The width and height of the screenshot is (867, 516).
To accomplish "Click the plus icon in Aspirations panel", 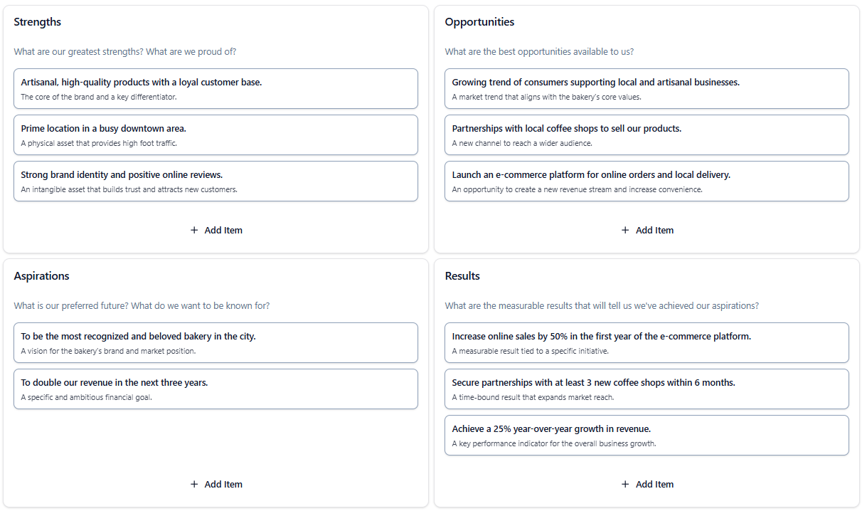I will point(193,484).
